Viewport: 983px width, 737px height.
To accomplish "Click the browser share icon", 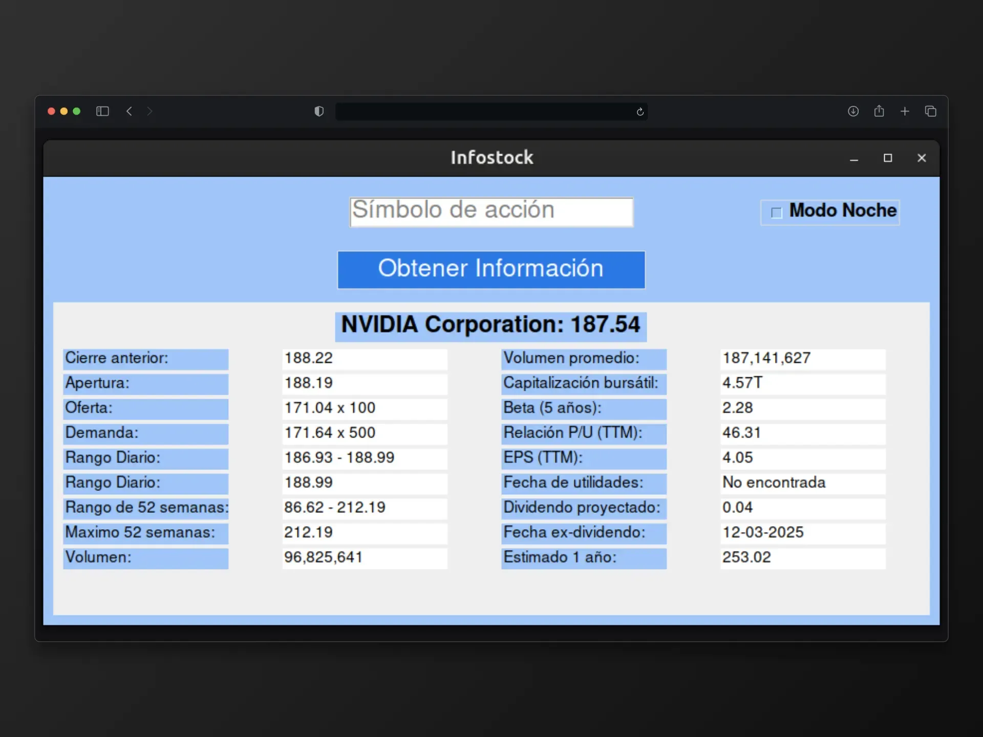I will (x=879, y=111).
